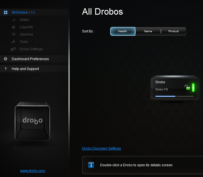The height and width of the screenshot is (177, 203).
Task: Click the Drobo capacity usage bar
Action: [174, 96]
